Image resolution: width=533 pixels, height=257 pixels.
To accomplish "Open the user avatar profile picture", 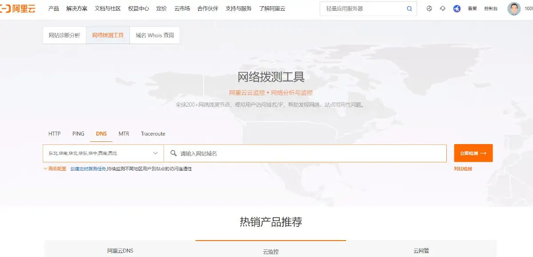I will [514, 8].
